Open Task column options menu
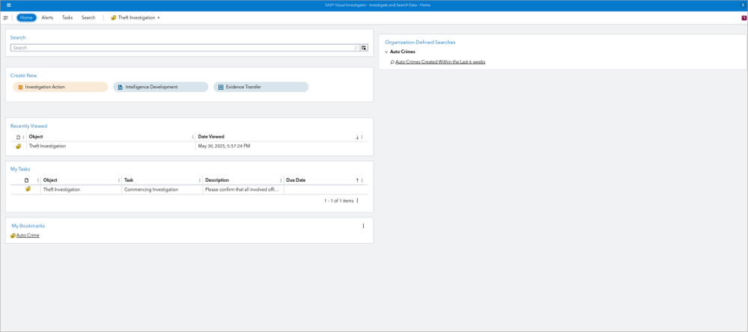This screenshot has height=332, width=748. tap(200, 180)
